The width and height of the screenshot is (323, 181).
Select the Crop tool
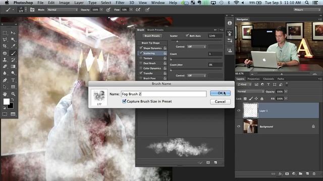tap(5, 46)
